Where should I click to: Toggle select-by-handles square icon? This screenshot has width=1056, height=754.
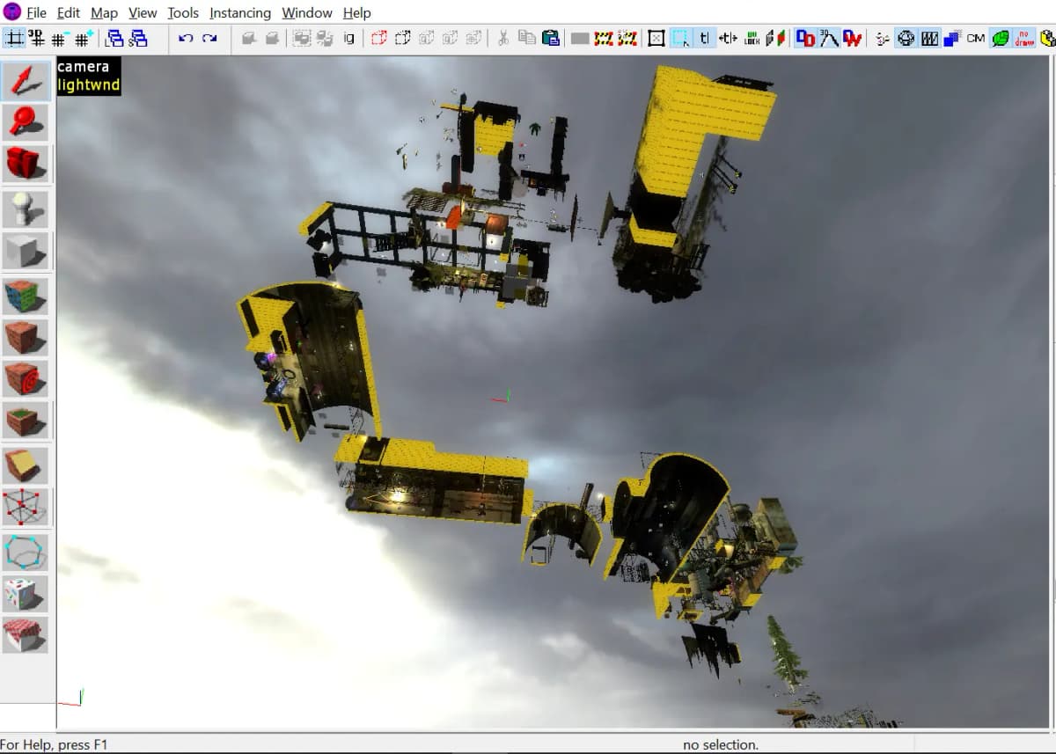click(x=656, y=38)
